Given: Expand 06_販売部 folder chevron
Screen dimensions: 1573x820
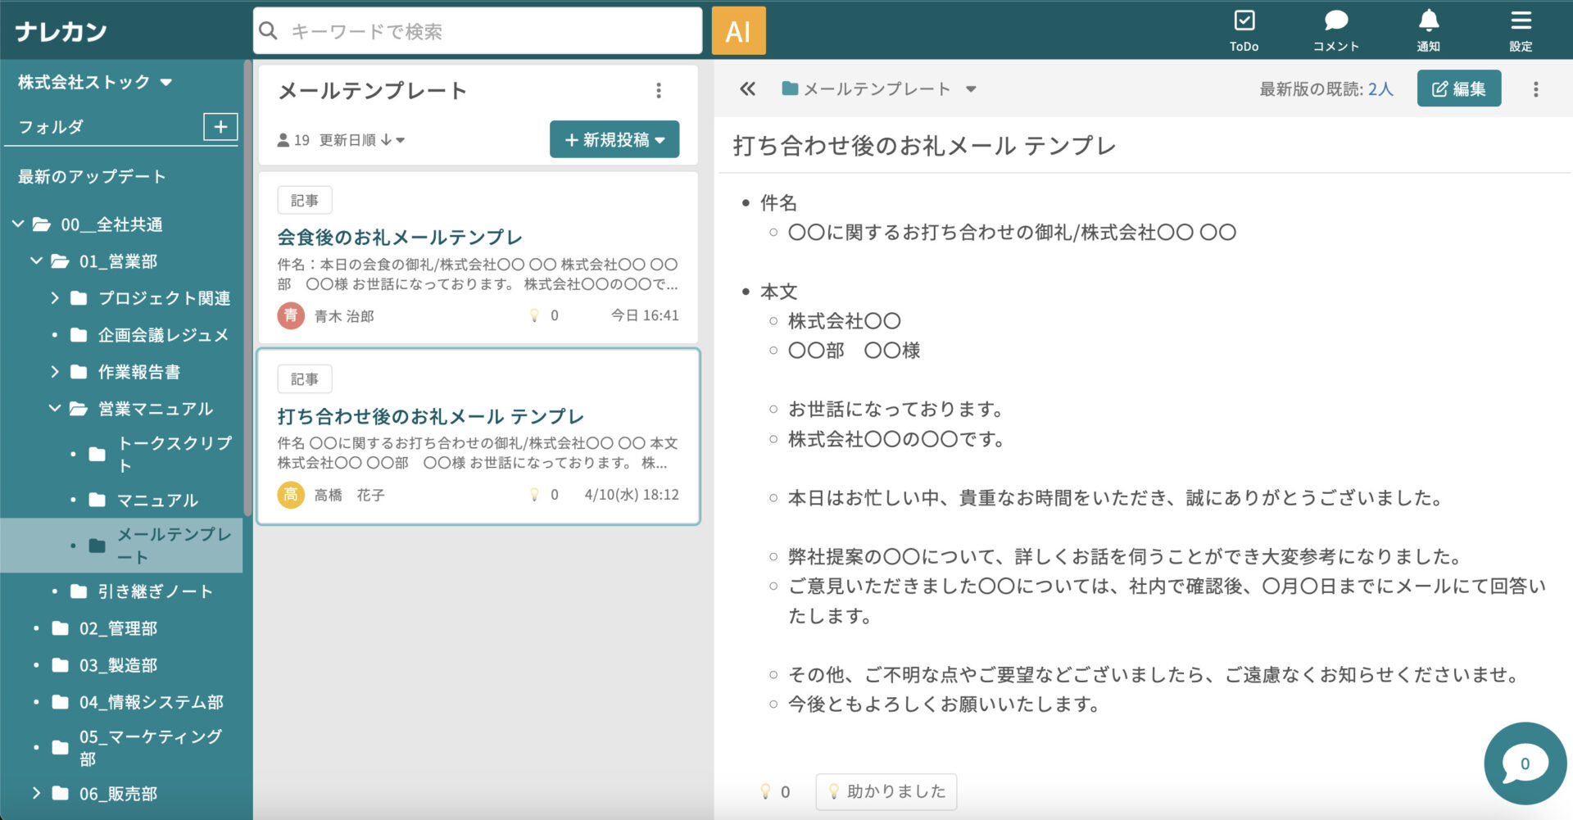Looking at the screenshot, I should pyautogui.click(x=36, y=793).
